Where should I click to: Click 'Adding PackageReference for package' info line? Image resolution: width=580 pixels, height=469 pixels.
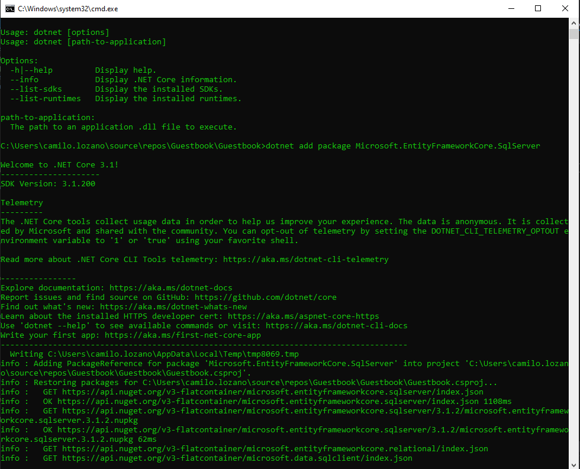point(285,368)
